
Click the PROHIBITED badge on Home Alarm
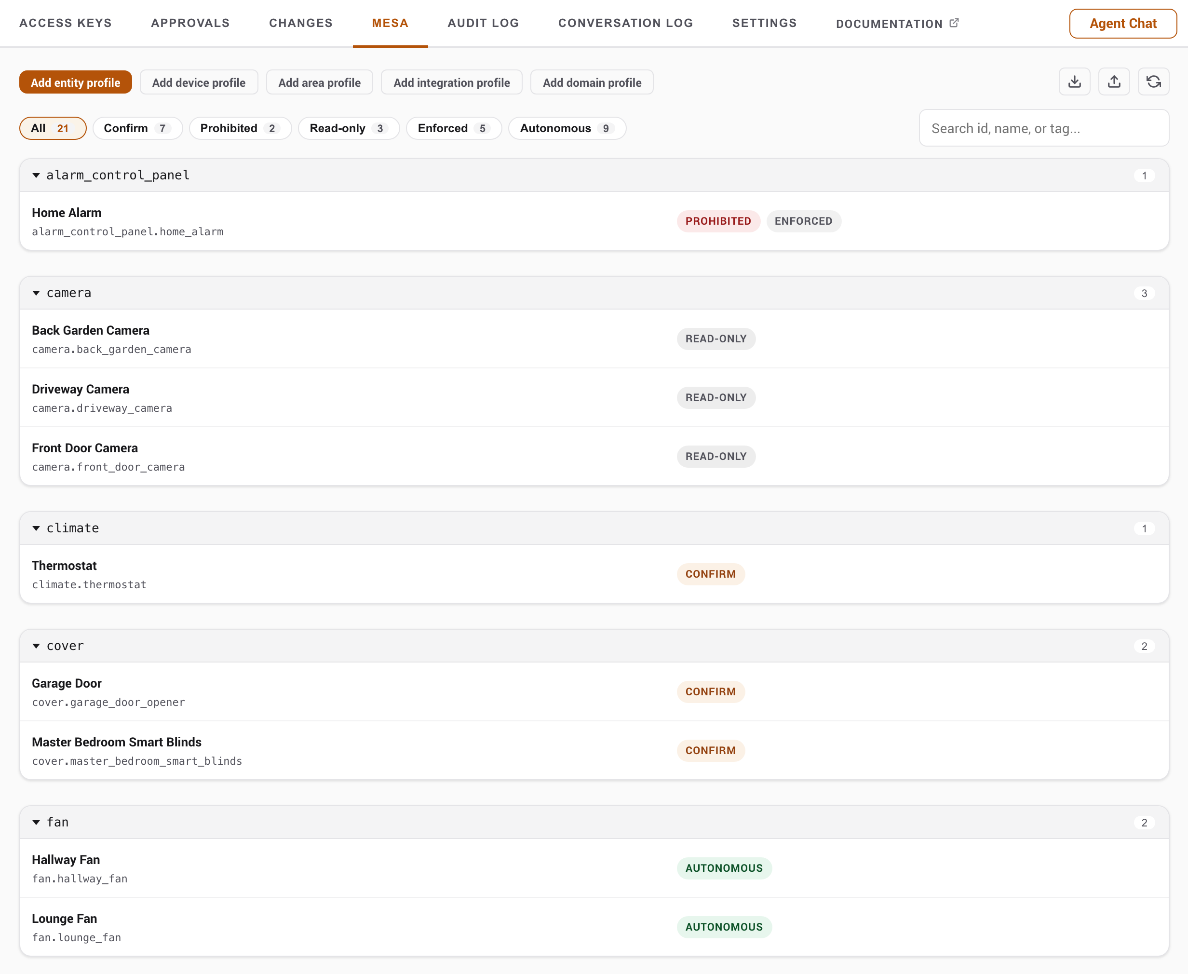(x=718, y=221)
